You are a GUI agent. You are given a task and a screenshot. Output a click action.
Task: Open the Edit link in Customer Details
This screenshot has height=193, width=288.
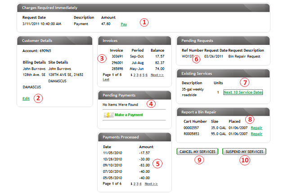pos(26,98)
